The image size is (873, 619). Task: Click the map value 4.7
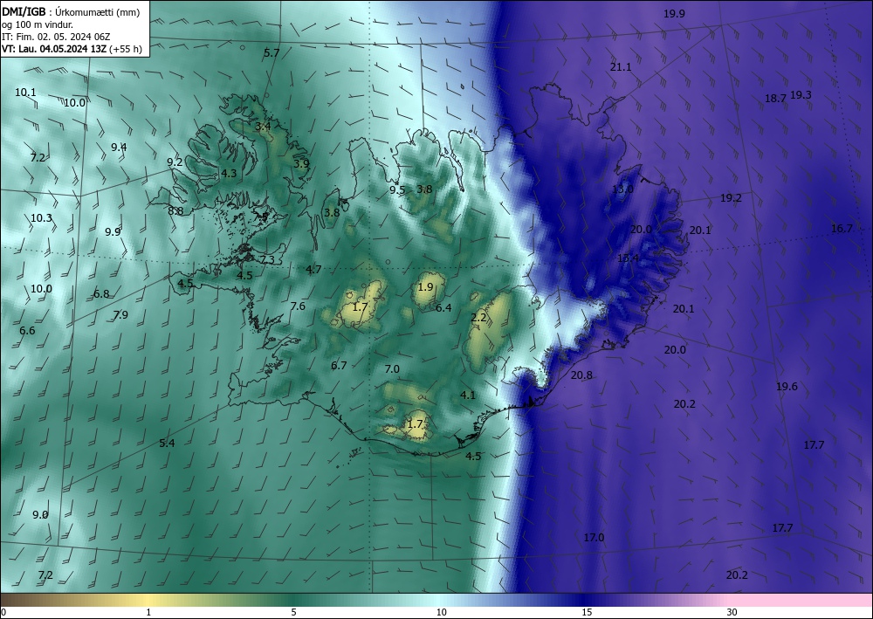(x=313, y=270)
